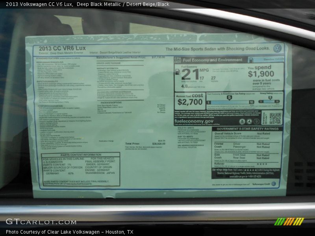Click the Parts Content Information box title
This screenshot has width=315, height=236.
(81, 155)
